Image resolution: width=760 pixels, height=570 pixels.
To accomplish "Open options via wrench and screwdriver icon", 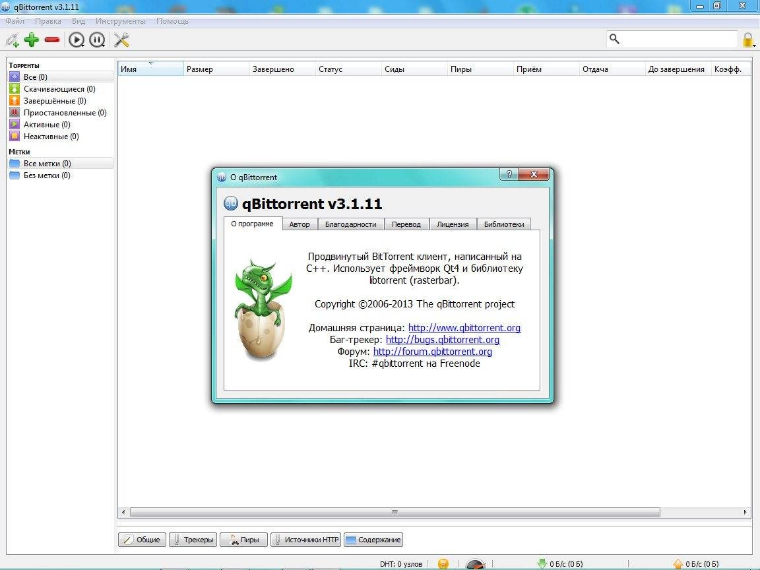I will click(x=121, y=40).
